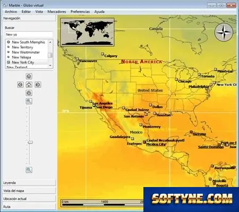Click the pan down navigation arrow
The width and height of the screenshot is (239, 212).
click(29, 93)
